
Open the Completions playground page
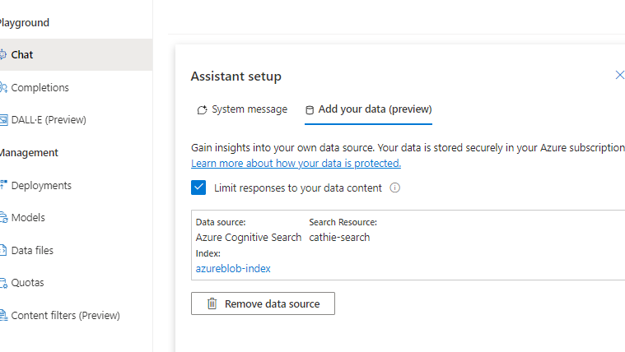(x=40, y=88)
